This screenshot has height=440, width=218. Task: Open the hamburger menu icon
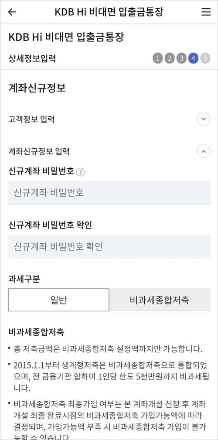click(x=206, y=12)
